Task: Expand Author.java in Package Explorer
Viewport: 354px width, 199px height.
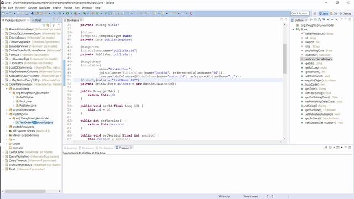Action: [14, 97]
